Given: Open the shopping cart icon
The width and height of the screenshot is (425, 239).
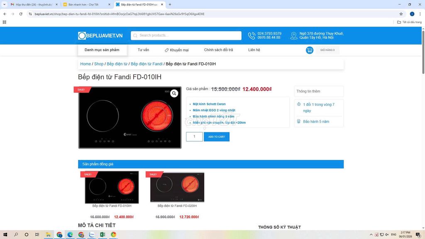Looking at the screenshot, I should click(x=310, y=50).
